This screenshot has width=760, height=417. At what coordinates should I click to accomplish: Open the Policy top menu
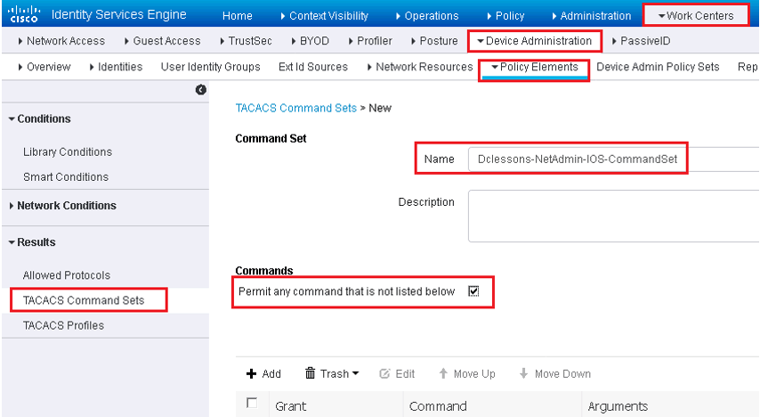point(505,15)
